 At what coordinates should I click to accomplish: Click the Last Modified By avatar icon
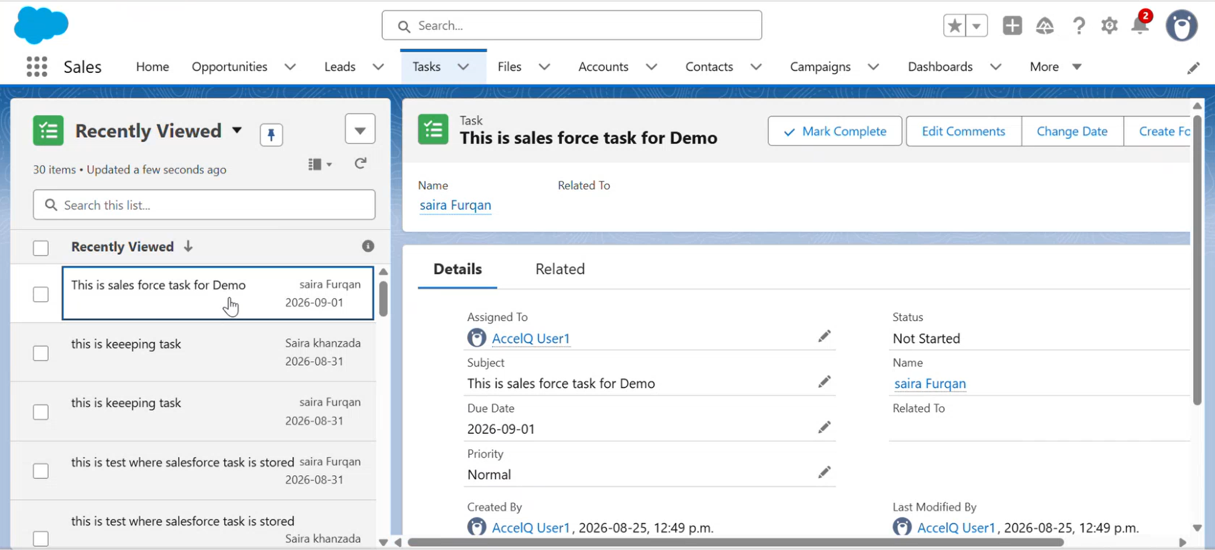coord(902,527)
